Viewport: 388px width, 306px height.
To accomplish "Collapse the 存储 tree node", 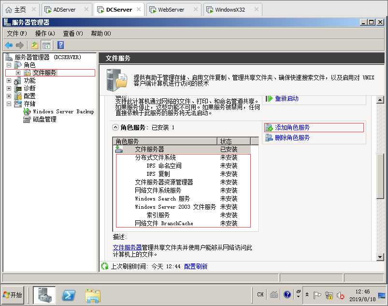I will click(x=9, y=104).
